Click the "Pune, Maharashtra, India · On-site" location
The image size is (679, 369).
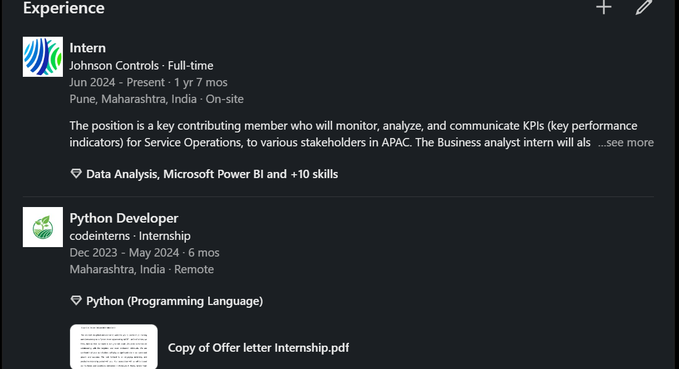pos(156,99)
